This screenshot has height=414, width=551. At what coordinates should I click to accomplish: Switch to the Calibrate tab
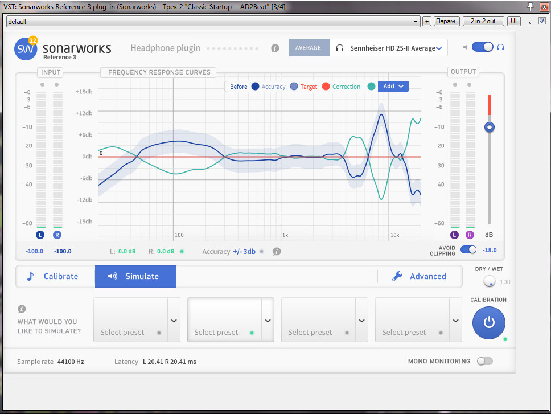coord(55,276)
